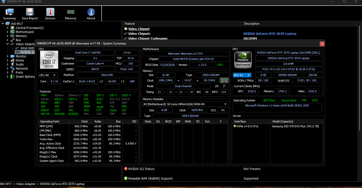Open the Summary toolbar icon
Image resolution: width=362 pixels, height=188 pixels.
pyautogui.click(x=10, y=12)
